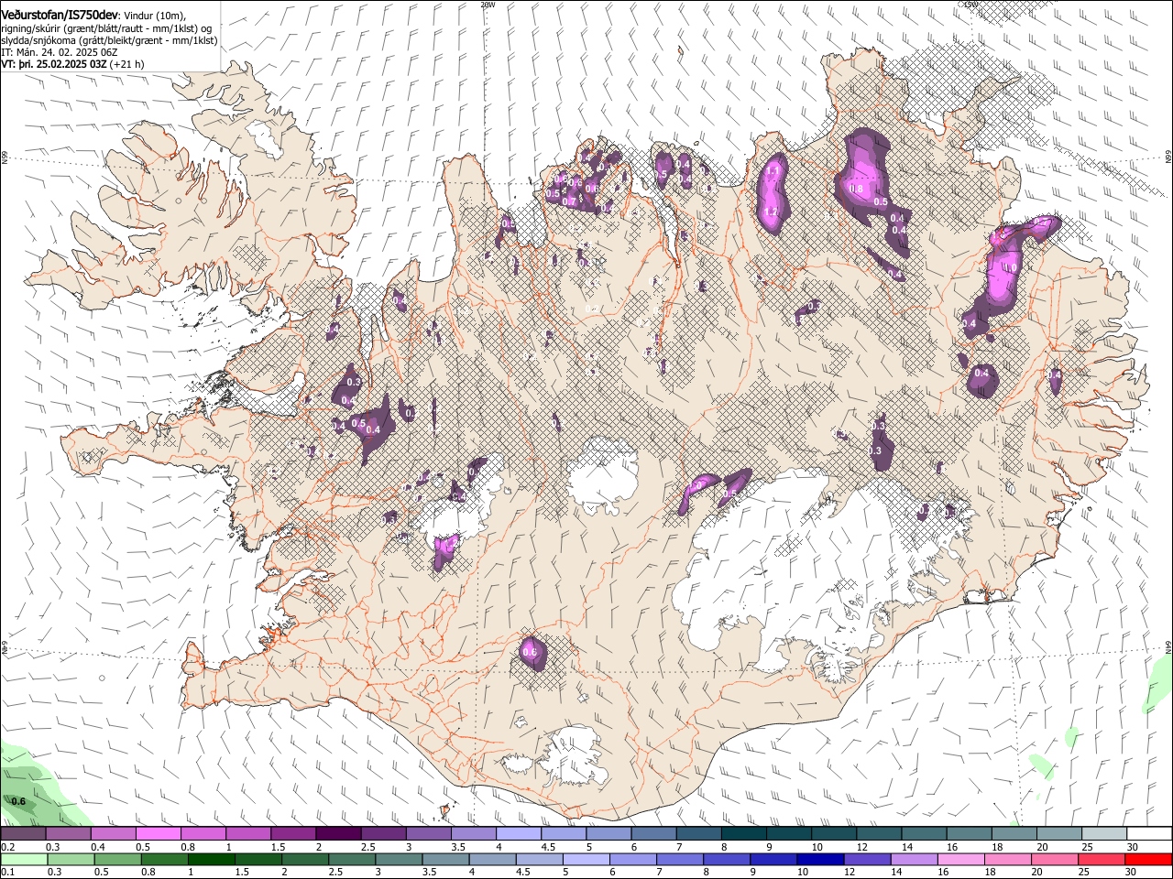Click the '(+21 h)' forecast offset text
Screen dimensions: 1173x879
pos(126,64)
